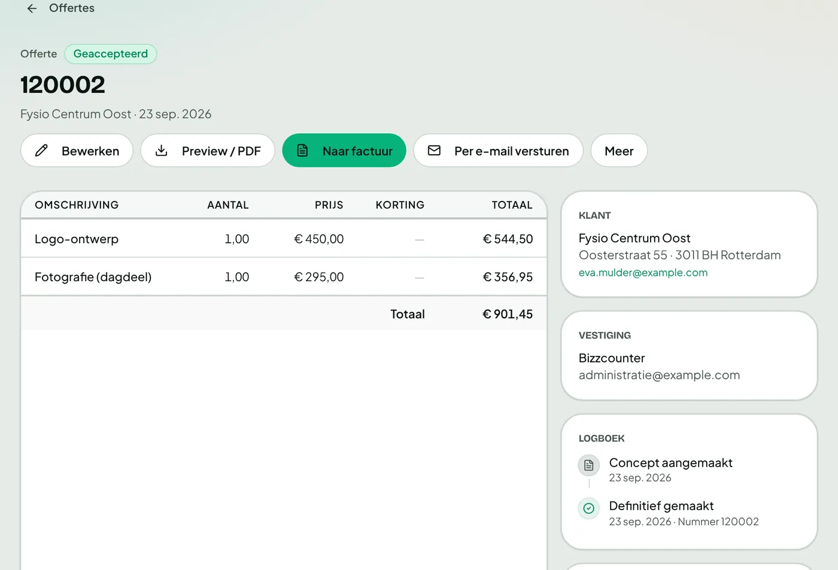Click the KORTING column header

tap(400, 205)
